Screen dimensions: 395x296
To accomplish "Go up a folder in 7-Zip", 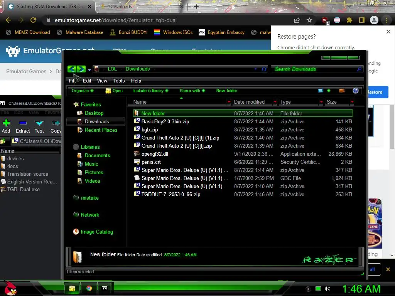I will [x=3, y=141].
